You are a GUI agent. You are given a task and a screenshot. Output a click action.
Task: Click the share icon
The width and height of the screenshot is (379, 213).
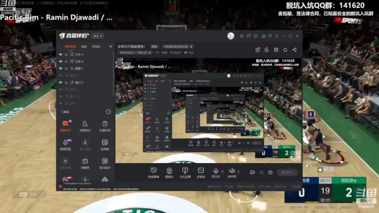294,50
